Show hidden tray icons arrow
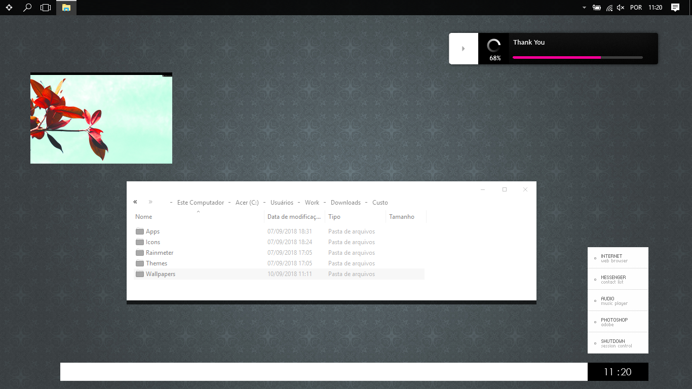This screenshot has width=692, height=389. pyautogui.click(x=584, y=8)
